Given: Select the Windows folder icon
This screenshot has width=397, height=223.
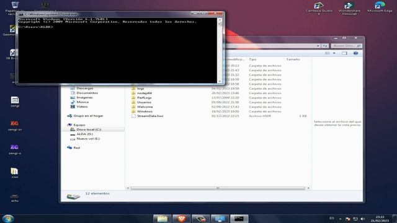Looking at the screenshot, I should click(133, 111).
